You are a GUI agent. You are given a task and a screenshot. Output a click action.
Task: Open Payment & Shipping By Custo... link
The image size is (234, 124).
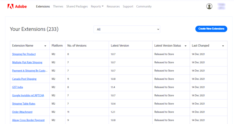click(30, 71)
